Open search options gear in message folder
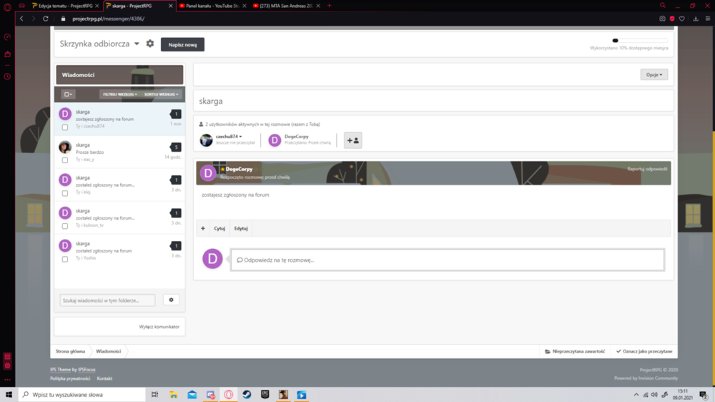 pyautogui.click(x=171, y=300)
